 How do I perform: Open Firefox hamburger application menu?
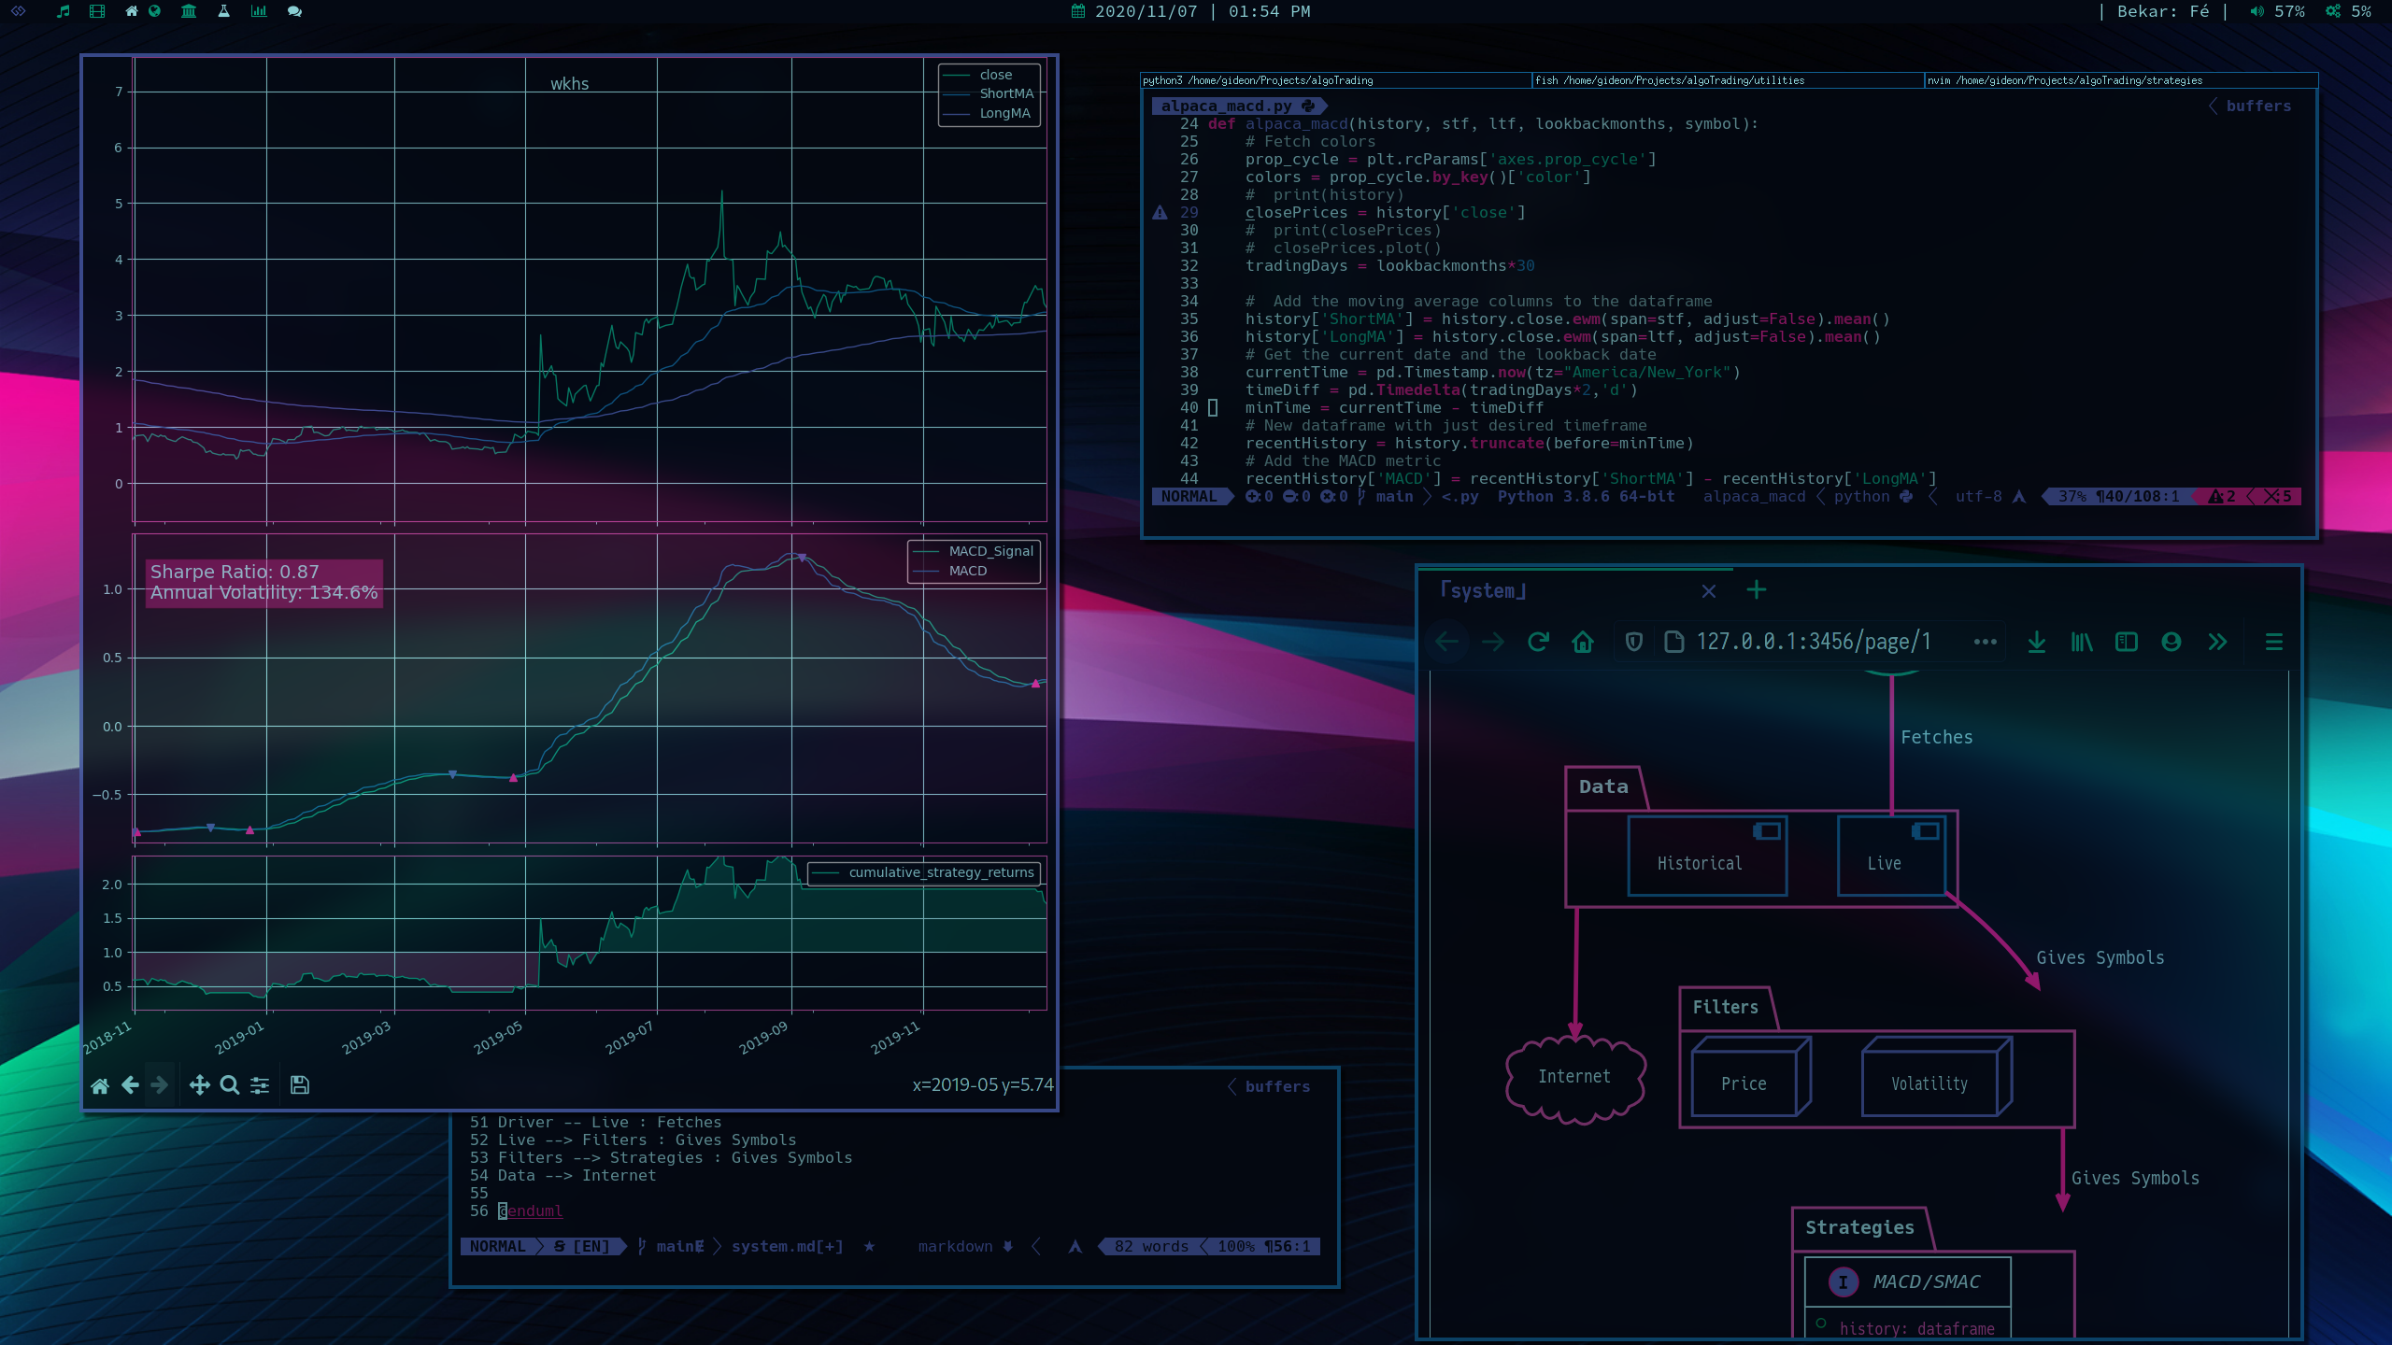[2274, 642]
